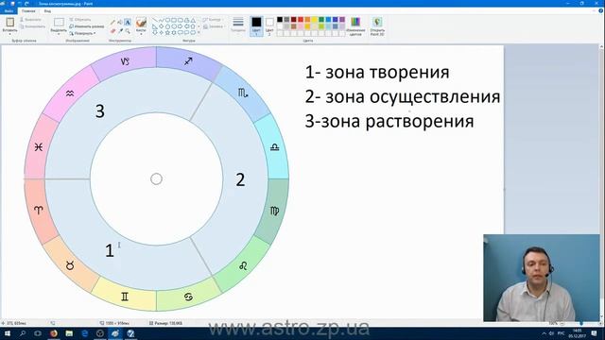Click the Crop command
This screenshot has width=605, height=340.
coord(80,19)
